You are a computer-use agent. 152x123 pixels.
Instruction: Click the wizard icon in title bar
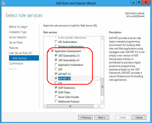(x=3, y=3)
